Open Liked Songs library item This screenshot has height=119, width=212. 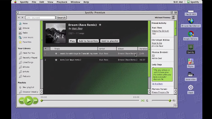click(x=26, y=62)
